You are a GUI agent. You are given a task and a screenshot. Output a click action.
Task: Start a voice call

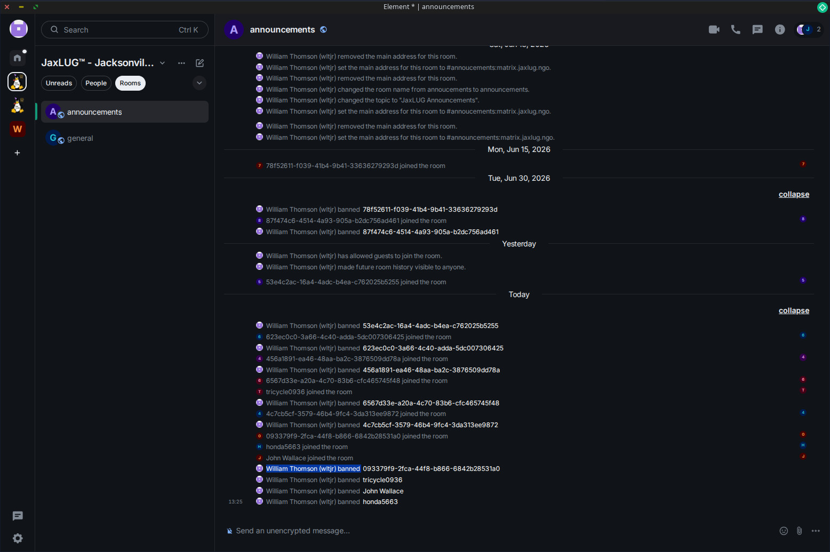pyautogui.click(x=736, y=29)
